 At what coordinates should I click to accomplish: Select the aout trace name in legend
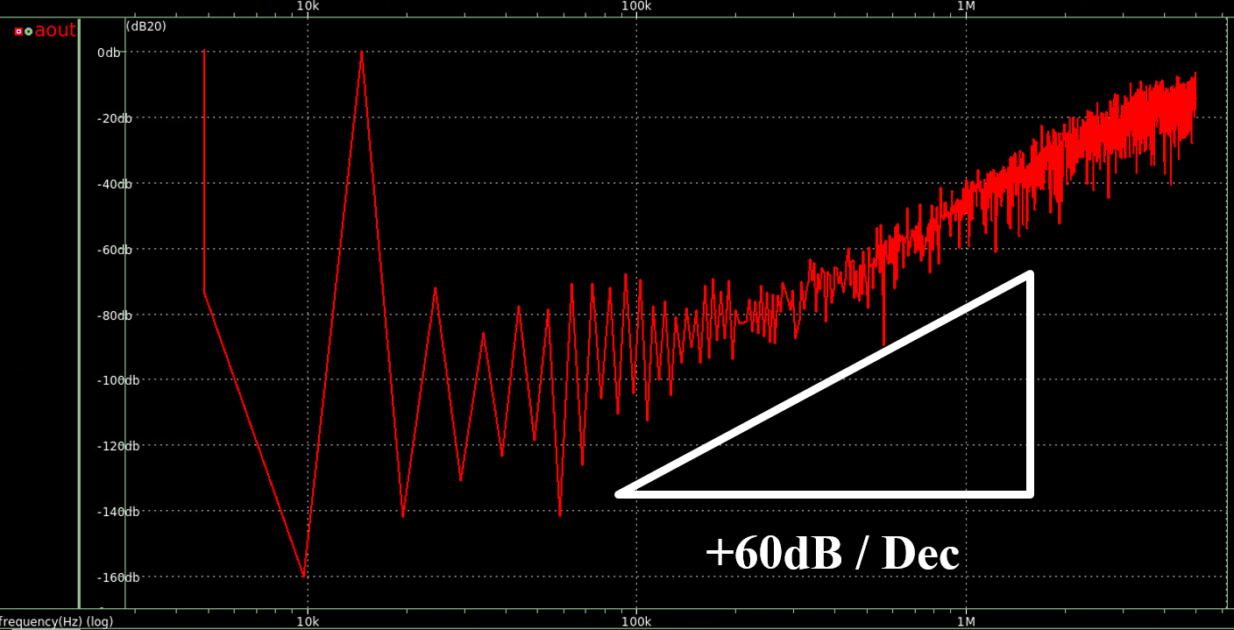55,31
